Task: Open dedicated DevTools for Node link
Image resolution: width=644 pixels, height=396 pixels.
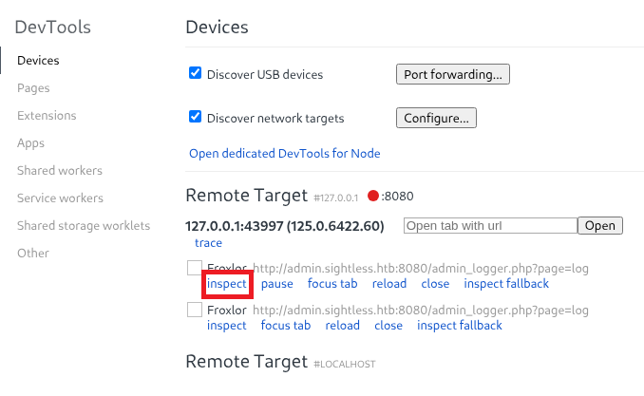Action: click(285, 153)
